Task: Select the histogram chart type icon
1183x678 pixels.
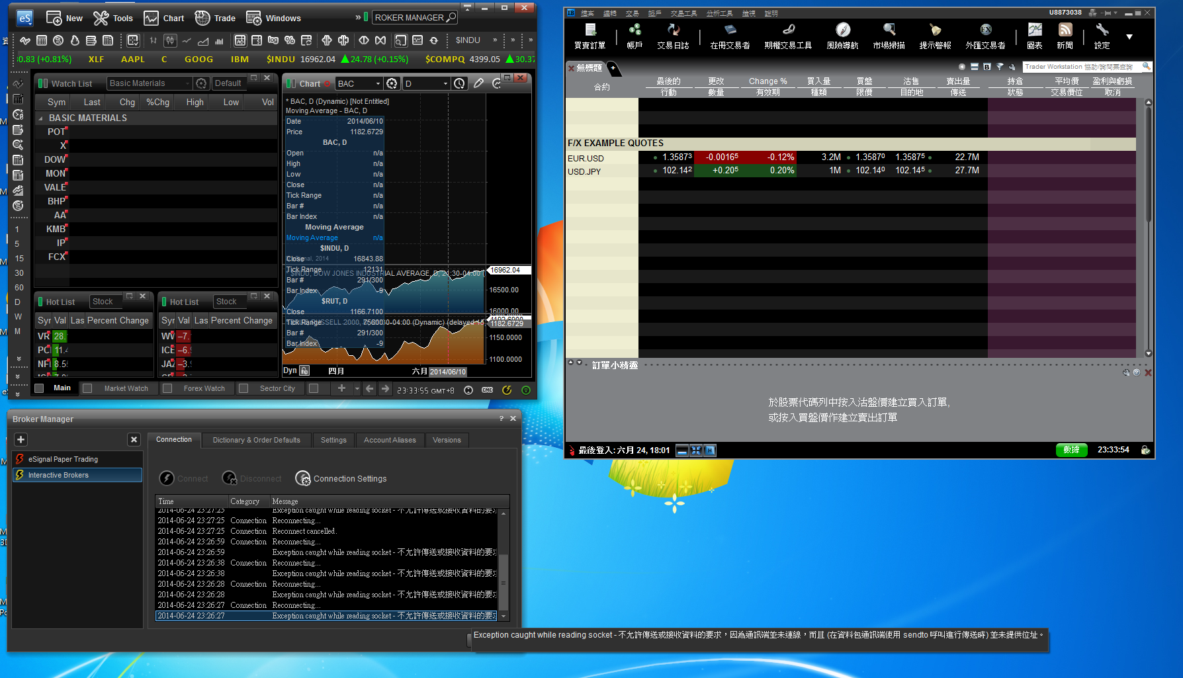Action: (x=220, y=40)
